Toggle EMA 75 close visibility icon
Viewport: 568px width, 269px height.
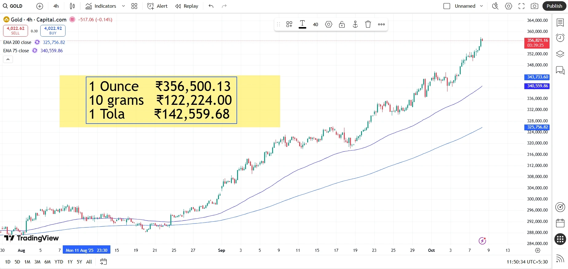tap(35, 51)
